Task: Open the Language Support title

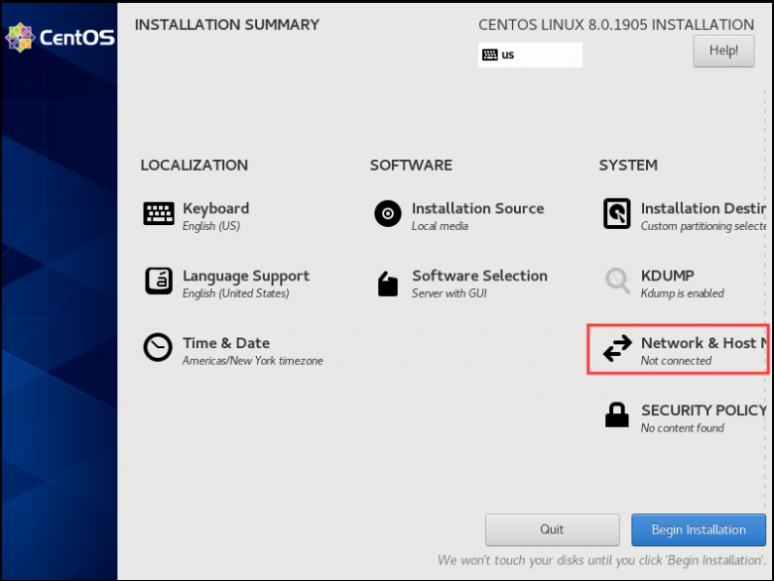Action: coord(246,277)
